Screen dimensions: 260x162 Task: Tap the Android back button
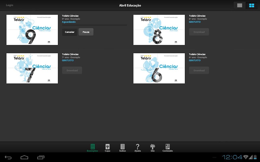(x=8, y=157)
